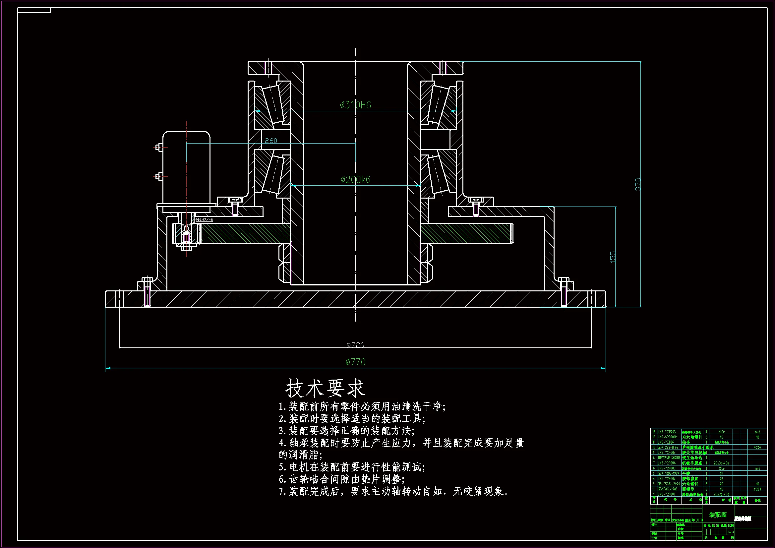Click the ø770 dimension text

pyautogui.click(x=355, y=362)
